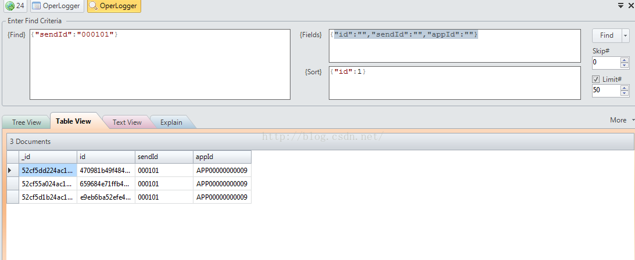This screenshot has height=260, width=635.
Task: Select cell 52cf5d1b24ac1...
Action: 48,197
